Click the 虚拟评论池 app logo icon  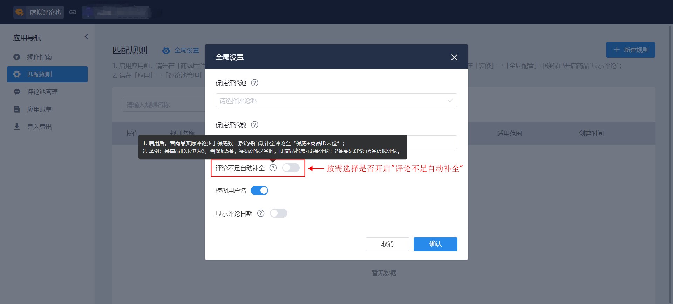tap(19, 12)
